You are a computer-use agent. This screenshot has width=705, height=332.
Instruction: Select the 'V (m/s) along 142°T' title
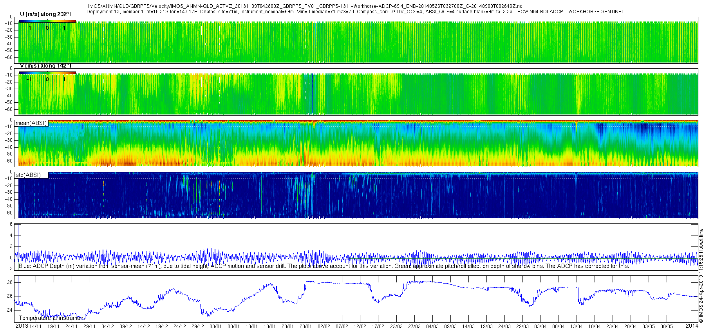tap(45, 66)
